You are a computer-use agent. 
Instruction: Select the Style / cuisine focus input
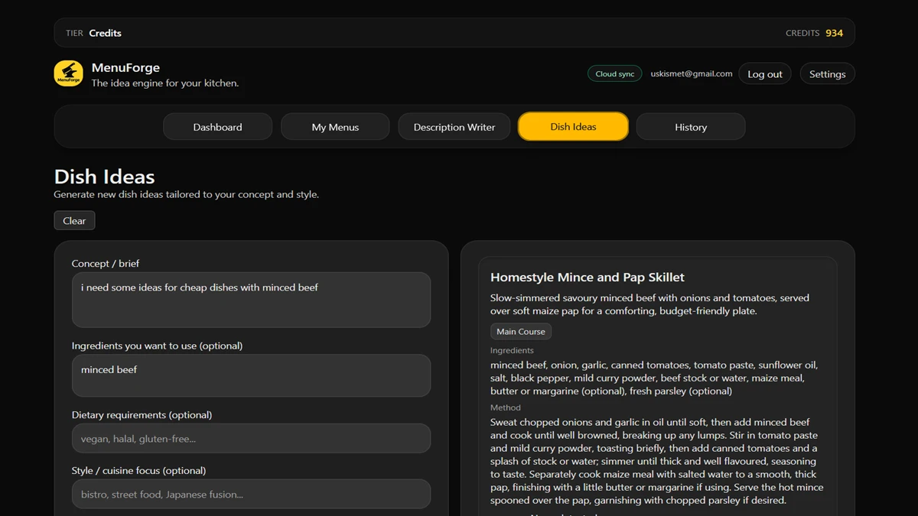coord(251,495)
